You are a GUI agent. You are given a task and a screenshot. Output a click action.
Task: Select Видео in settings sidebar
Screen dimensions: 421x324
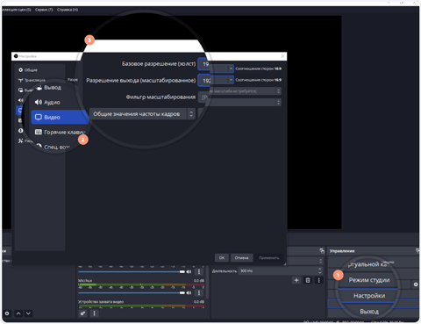[x=60, y=117]
